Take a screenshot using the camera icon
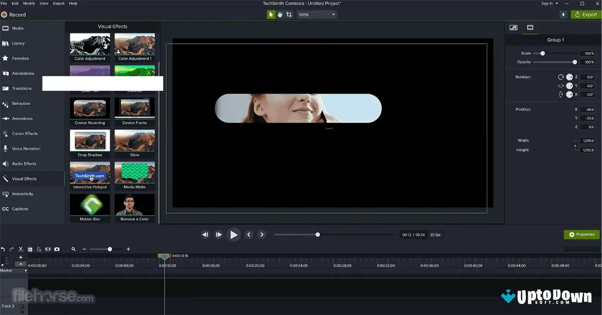602x315 pixels. coord(57,249)
